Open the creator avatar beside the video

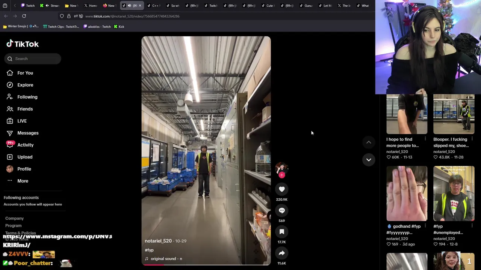281,168
